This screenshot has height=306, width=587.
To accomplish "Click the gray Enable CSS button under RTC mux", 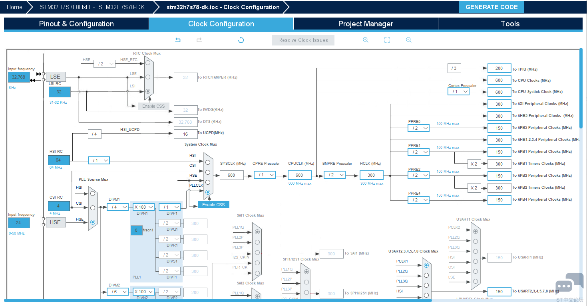I will [x=154, y=106].
